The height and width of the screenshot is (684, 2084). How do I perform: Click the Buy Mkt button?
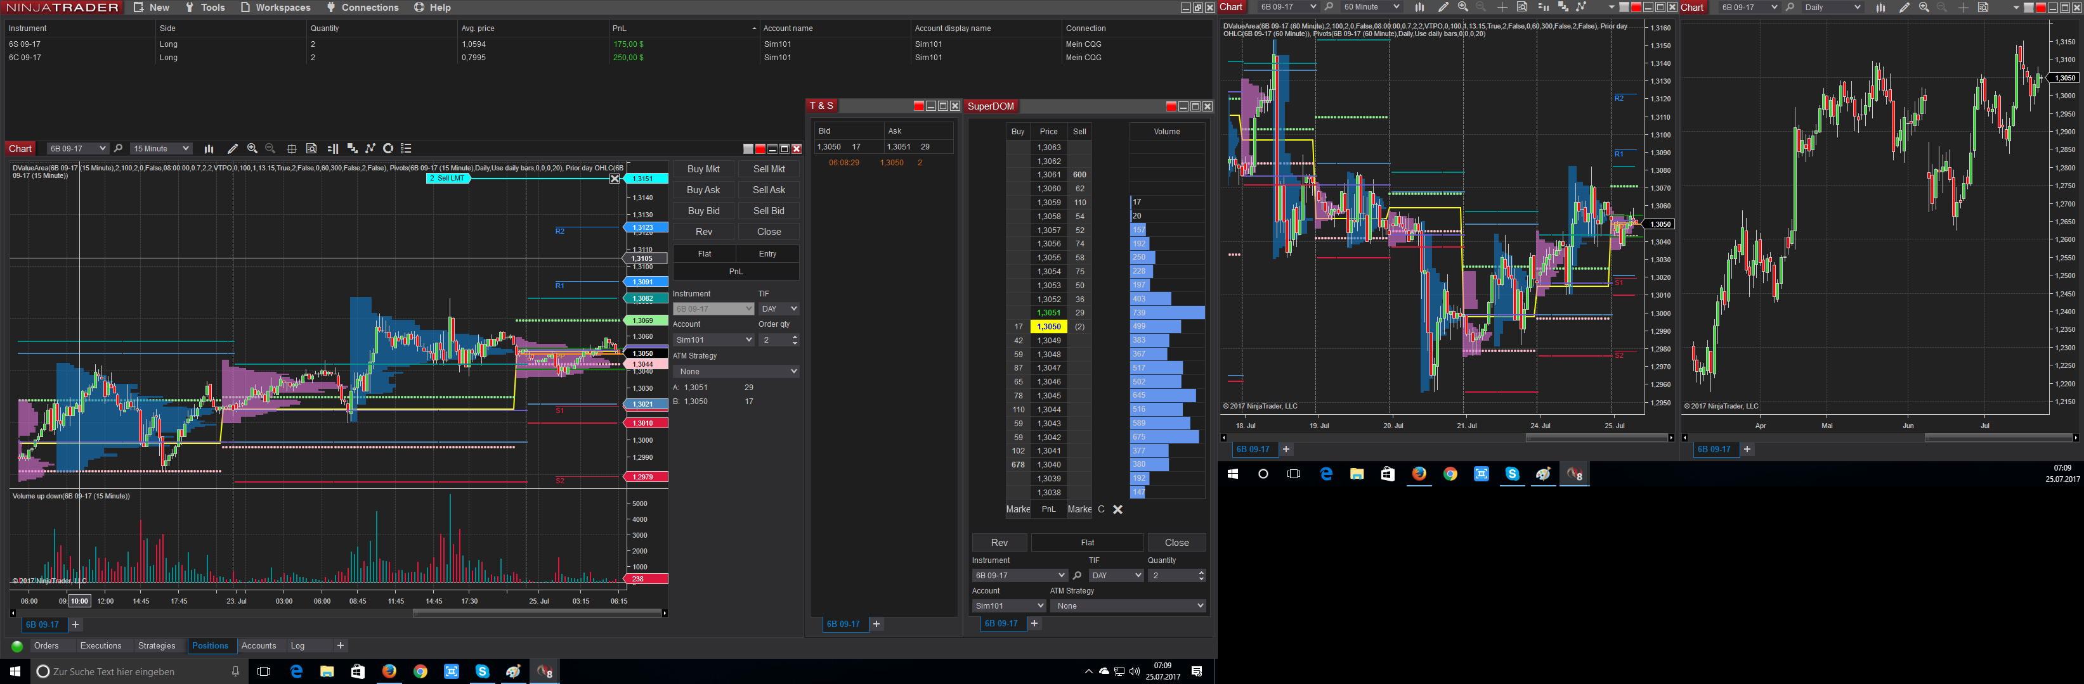[704, 170]
